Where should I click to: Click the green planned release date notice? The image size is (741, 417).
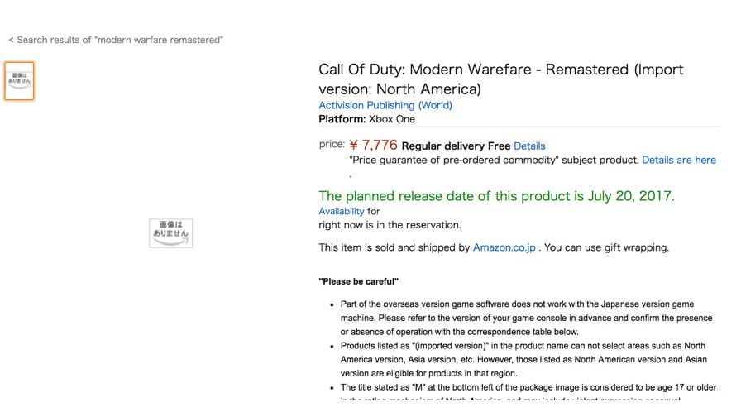click(497, 196)
